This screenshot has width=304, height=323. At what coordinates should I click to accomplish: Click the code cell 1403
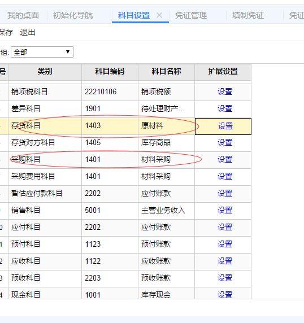point(110,126)
